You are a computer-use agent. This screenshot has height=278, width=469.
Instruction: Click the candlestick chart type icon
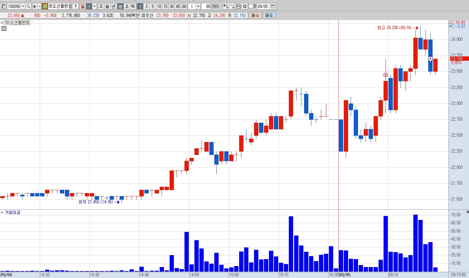[x=226, y=6]
